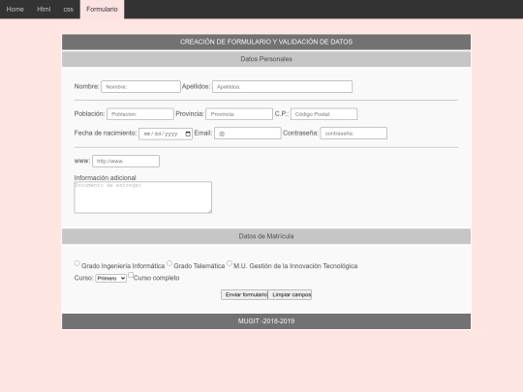Focus the Nombre input field

tap(140, 87)
